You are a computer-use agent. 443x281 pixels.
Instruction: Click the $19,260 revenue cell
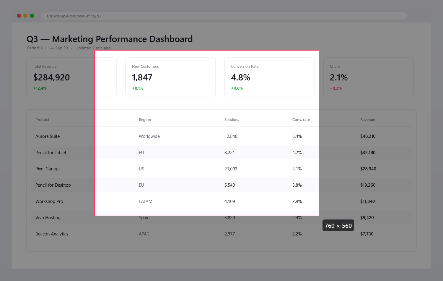368,185
